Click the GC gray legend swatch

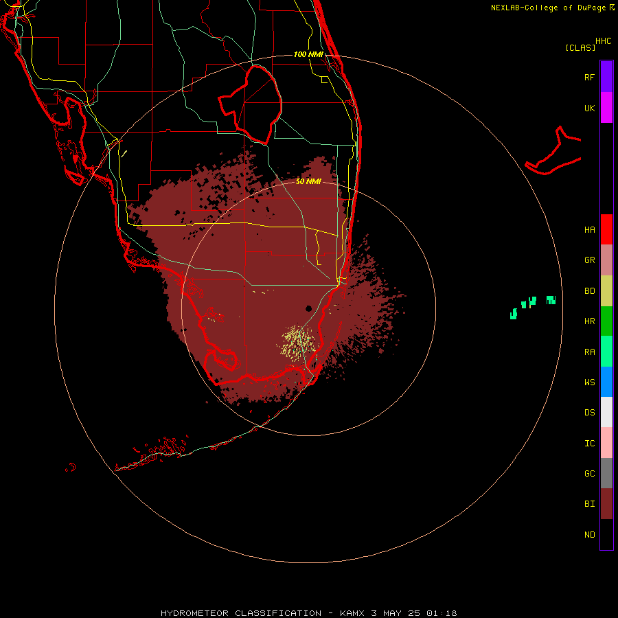(606, 473)
